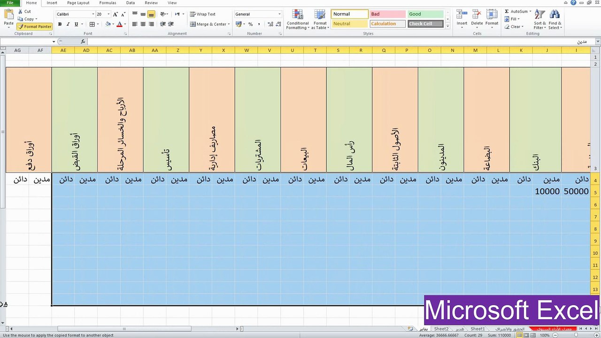
Task: Click the zoom slider handle
Action: (576, 335)
